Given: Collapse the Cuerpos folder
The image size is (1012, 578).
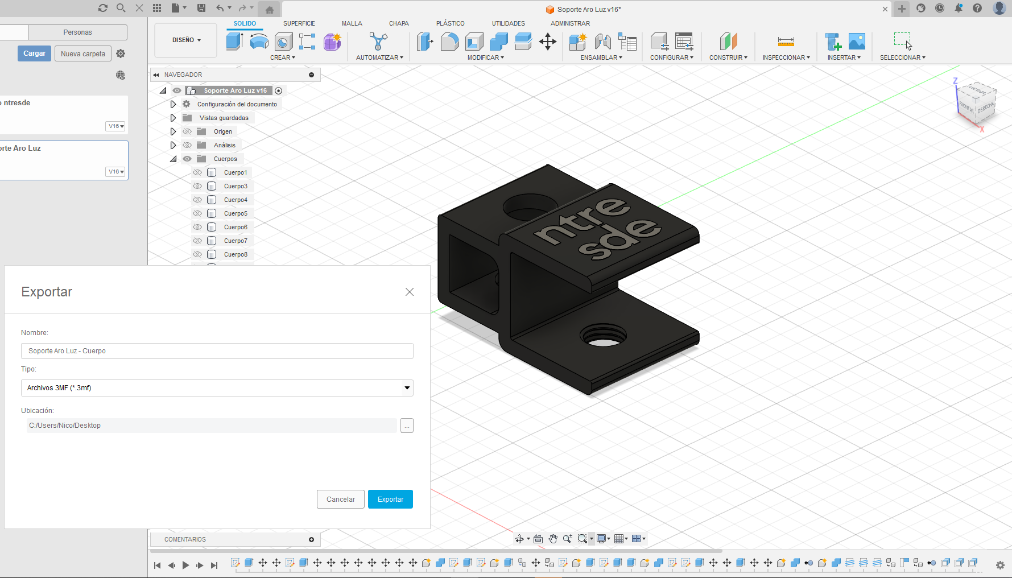Looking at the screenshot, I should tap(173, 159).
